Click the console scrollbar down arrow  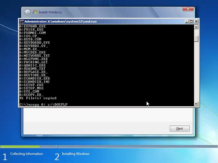pyautogui.click(x=196, y=104)
